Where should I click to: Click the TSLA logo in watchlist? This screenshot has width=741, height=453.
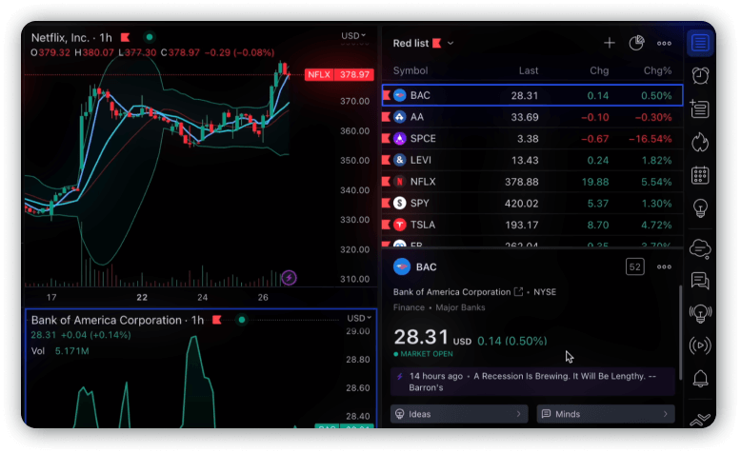400,225
